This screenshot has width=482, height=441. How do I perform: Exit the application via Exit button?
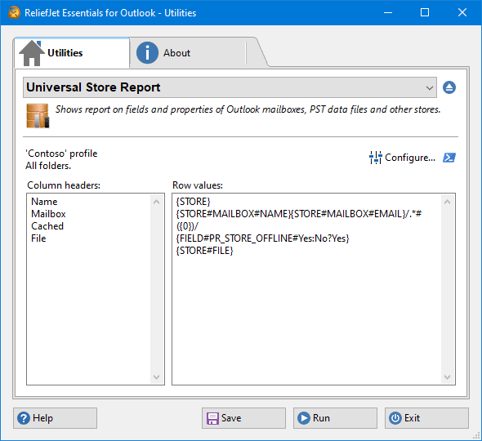[x=426, y=418]
